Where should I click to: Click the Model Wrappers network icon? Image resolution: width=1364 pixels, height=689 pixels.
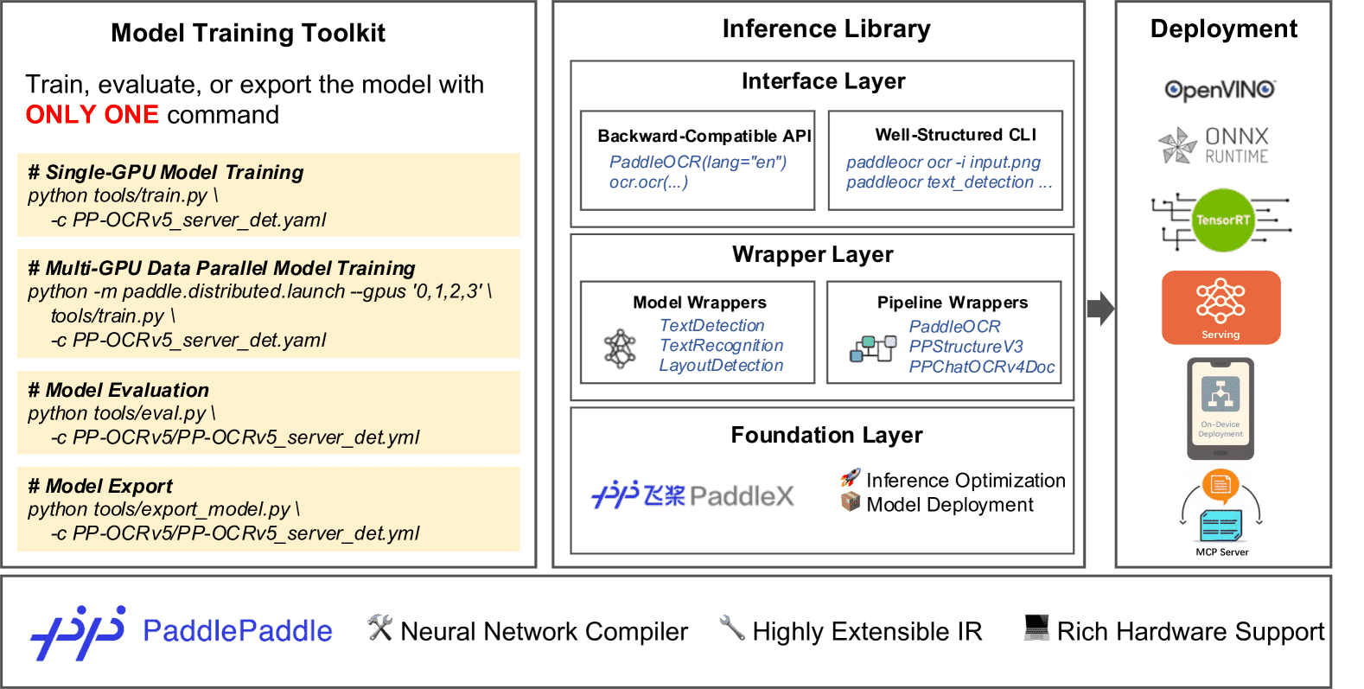click(620, 348)
